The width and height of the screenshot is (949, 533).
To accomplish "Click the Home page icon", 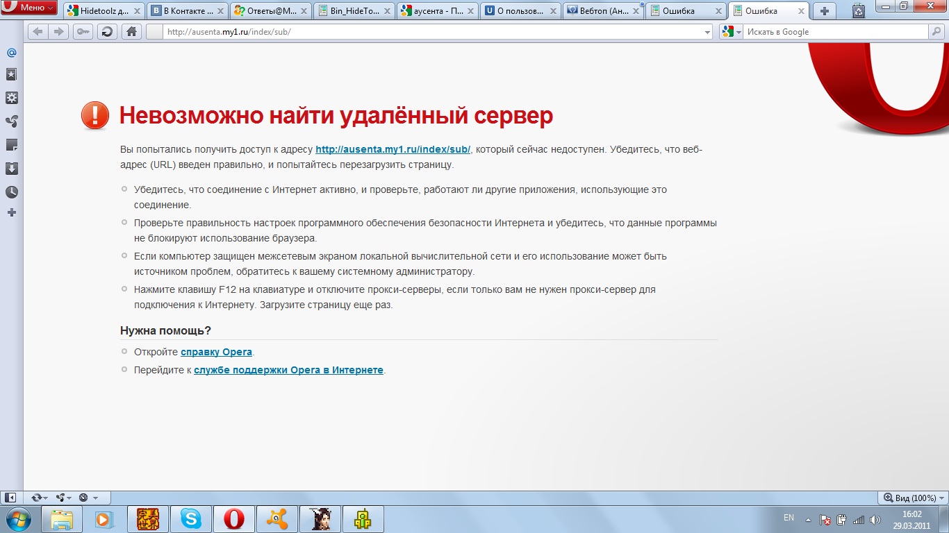I will [131, 32].
